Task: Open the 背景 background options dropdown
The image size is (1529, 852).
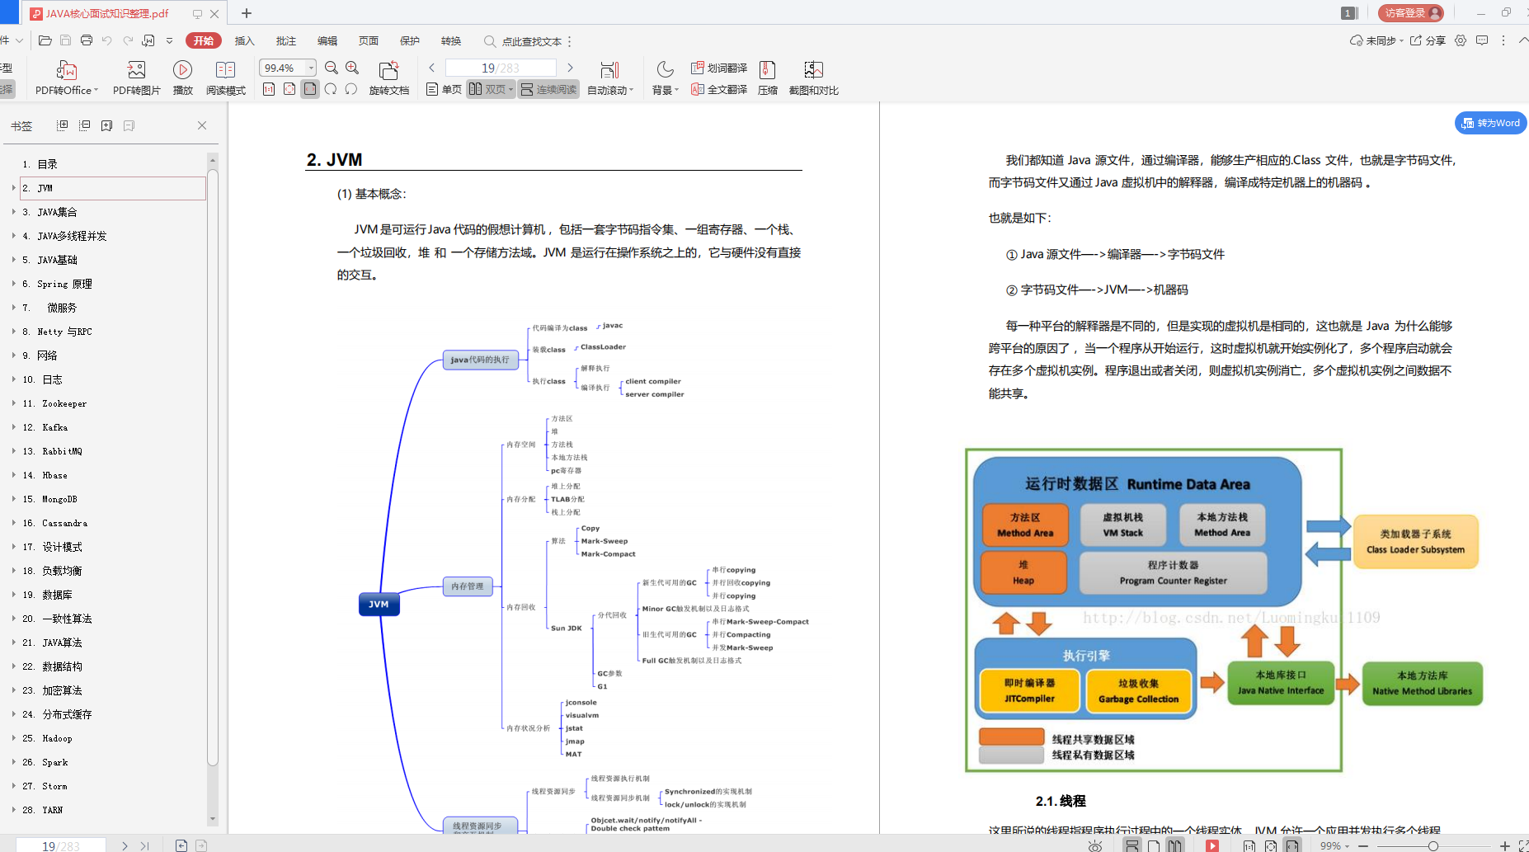Action: tap(665, 89)
